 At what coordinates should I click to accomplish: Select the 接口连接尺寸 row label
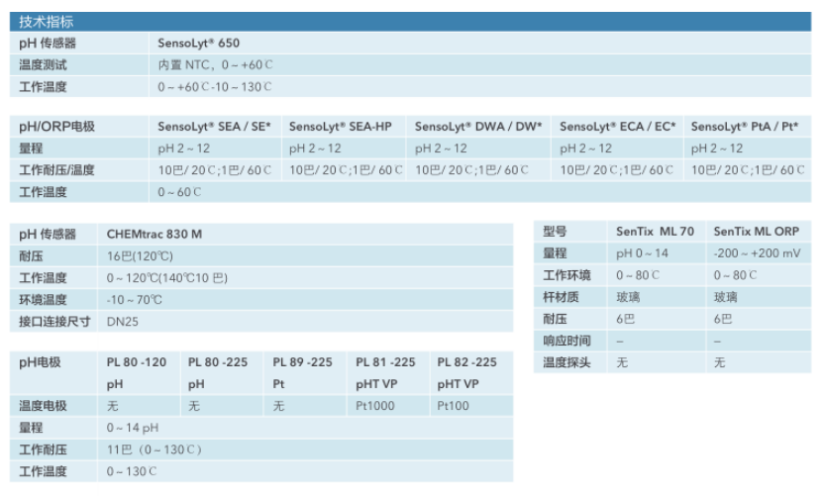(x=55, y=321)
